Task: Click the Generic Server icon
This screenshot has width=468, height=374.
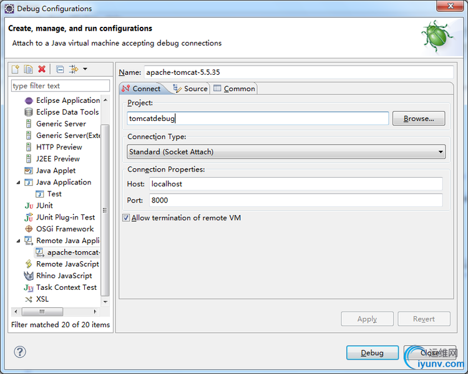Action: tap(29, 124)
